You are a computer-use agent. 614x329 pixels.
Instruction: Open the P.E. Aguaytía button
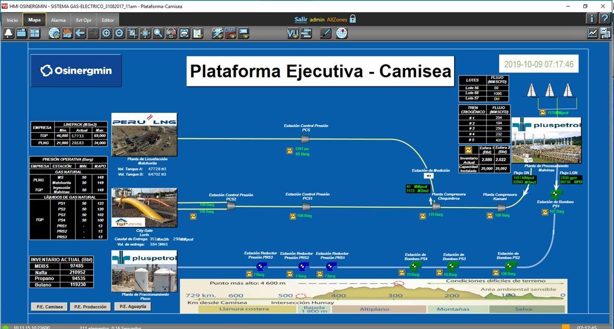click(132, 307)
